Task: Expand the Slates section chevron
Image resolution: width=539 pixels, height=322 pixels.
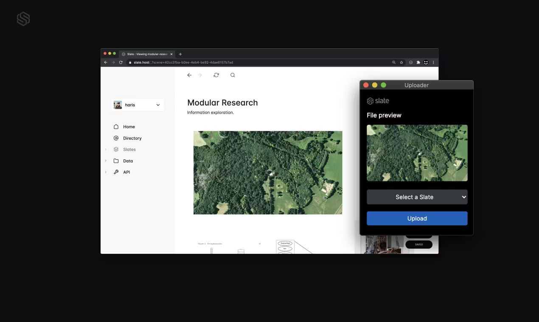Action: pyautogui.click(x=106, y=150)
